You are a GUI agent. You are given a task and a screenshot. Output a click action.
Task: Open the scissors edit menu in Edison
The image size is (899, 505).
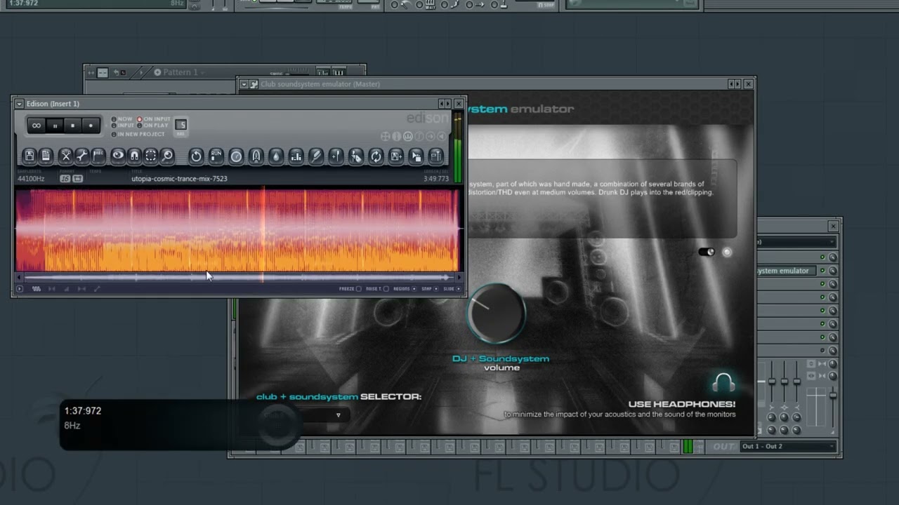pos(65,156)
